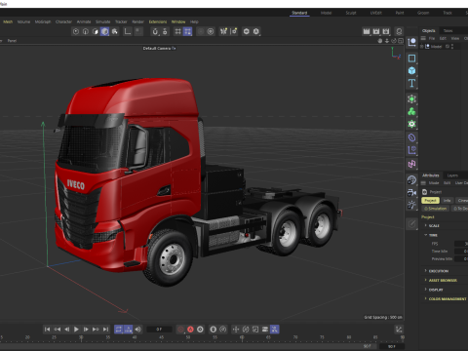Image resolution: width=468 pixels, height=351 pixels.
Task: Open the Extensions menu
Action: [158, 21]
